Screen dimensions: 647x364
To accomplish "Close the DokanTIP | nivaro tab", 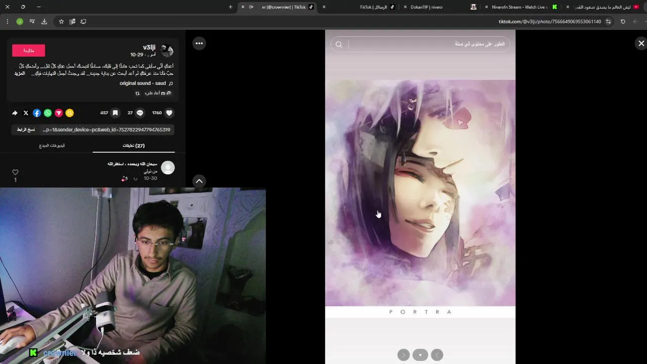I will point(405,7).
